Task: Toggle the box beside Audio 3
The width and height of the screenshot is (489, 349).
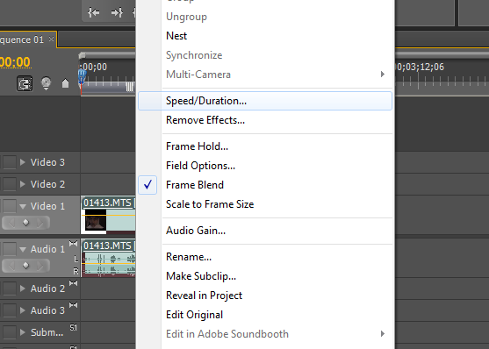Action: [10, 310]
